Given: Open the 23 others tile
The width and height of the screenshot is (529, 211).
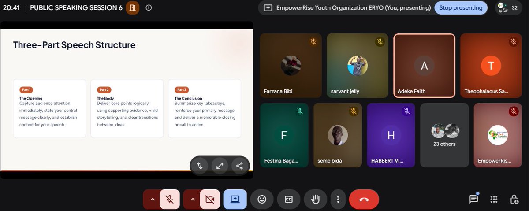Looking at the screenshot, I should pyautogui.click(x=444, y=135).
